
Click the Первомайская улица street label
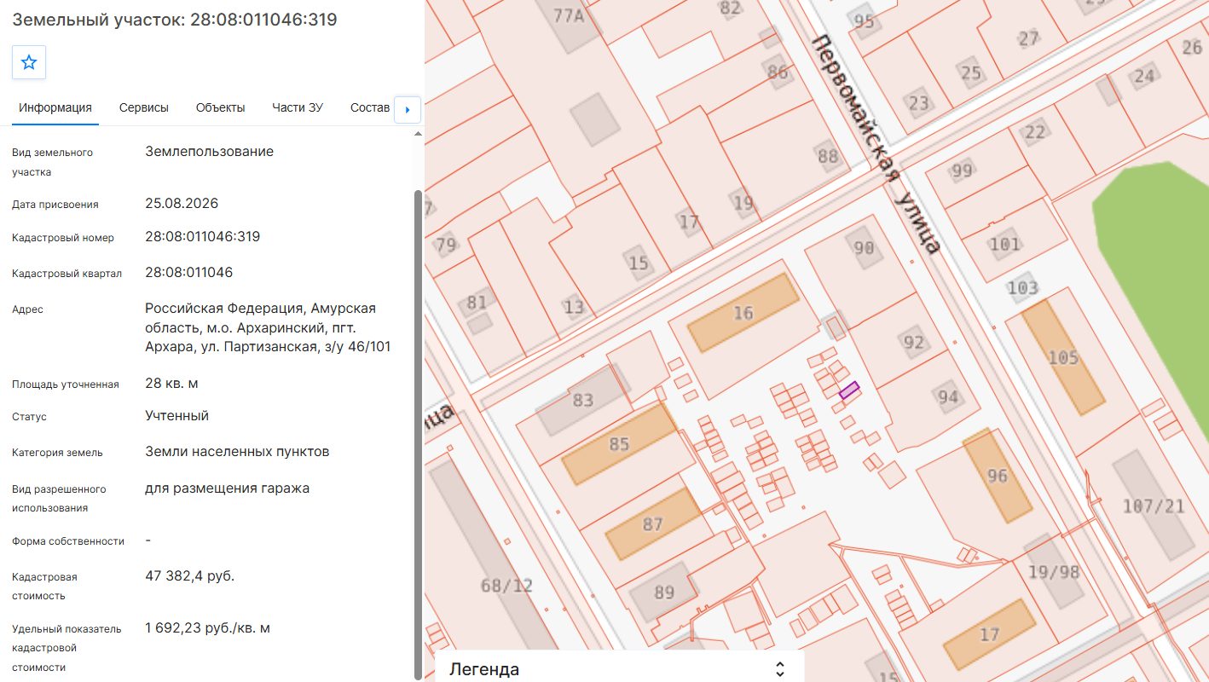tap(877, 143)
